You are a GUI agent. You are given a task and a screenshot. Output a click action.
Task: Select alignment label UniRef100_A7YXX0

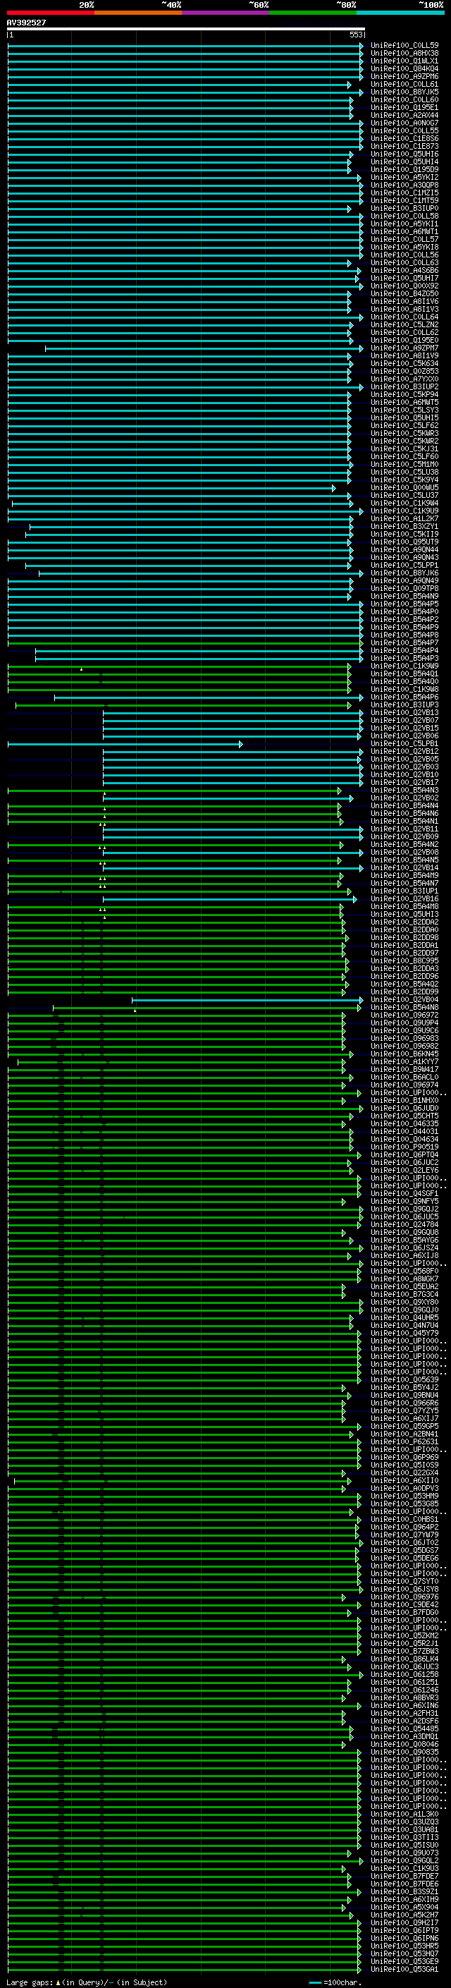click(404, 379)
